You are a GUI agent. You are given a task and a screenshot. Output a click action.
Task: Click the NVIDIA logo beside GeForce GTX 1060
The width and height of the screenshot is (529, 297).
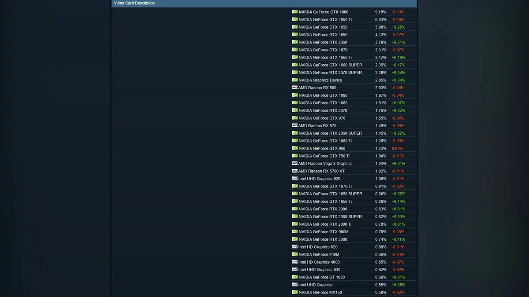tap(295, 12)
